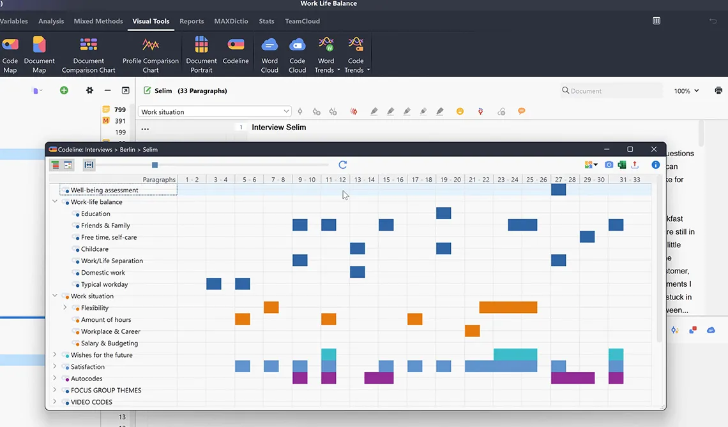Open the Code Trends dropdown arrow
The image size is (728, 427).
(368, 70)
